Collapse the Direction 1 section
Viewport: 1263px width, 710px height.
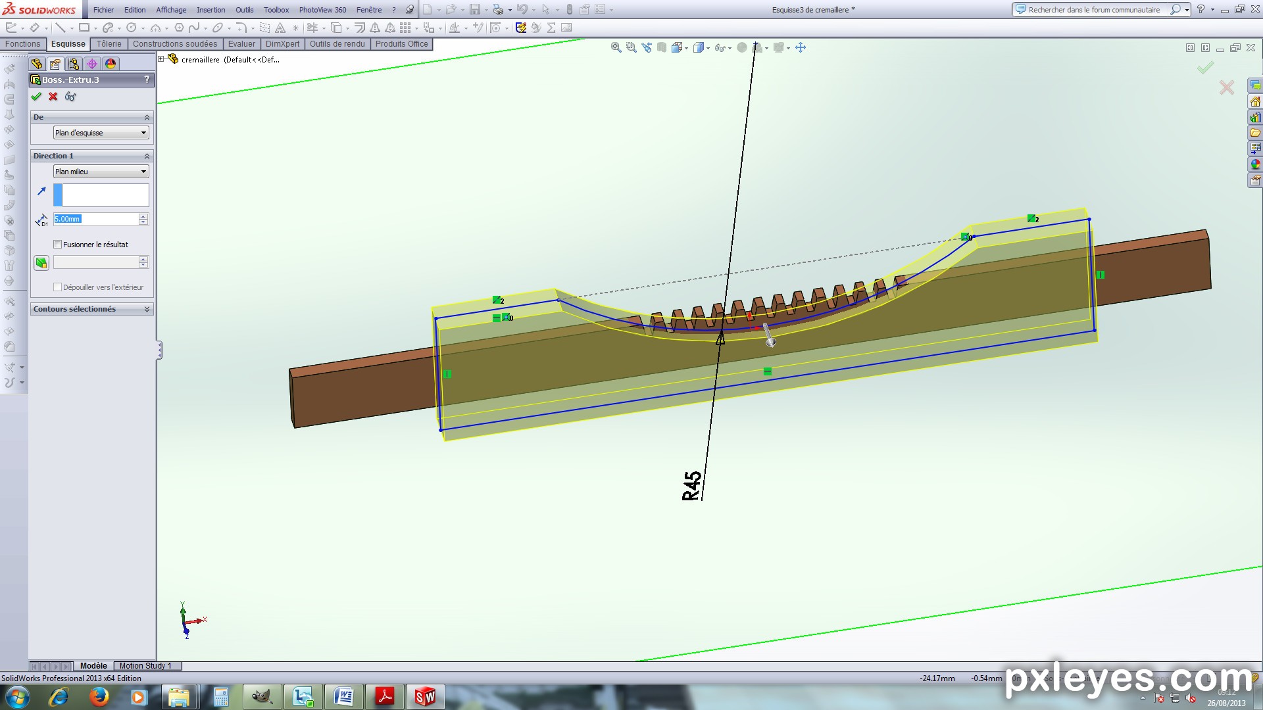147,156
